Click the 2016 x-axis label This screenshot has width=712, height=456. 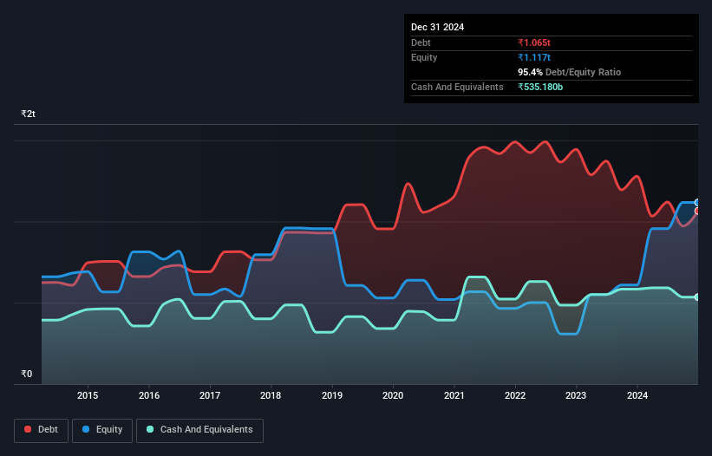tap(149, 395)
